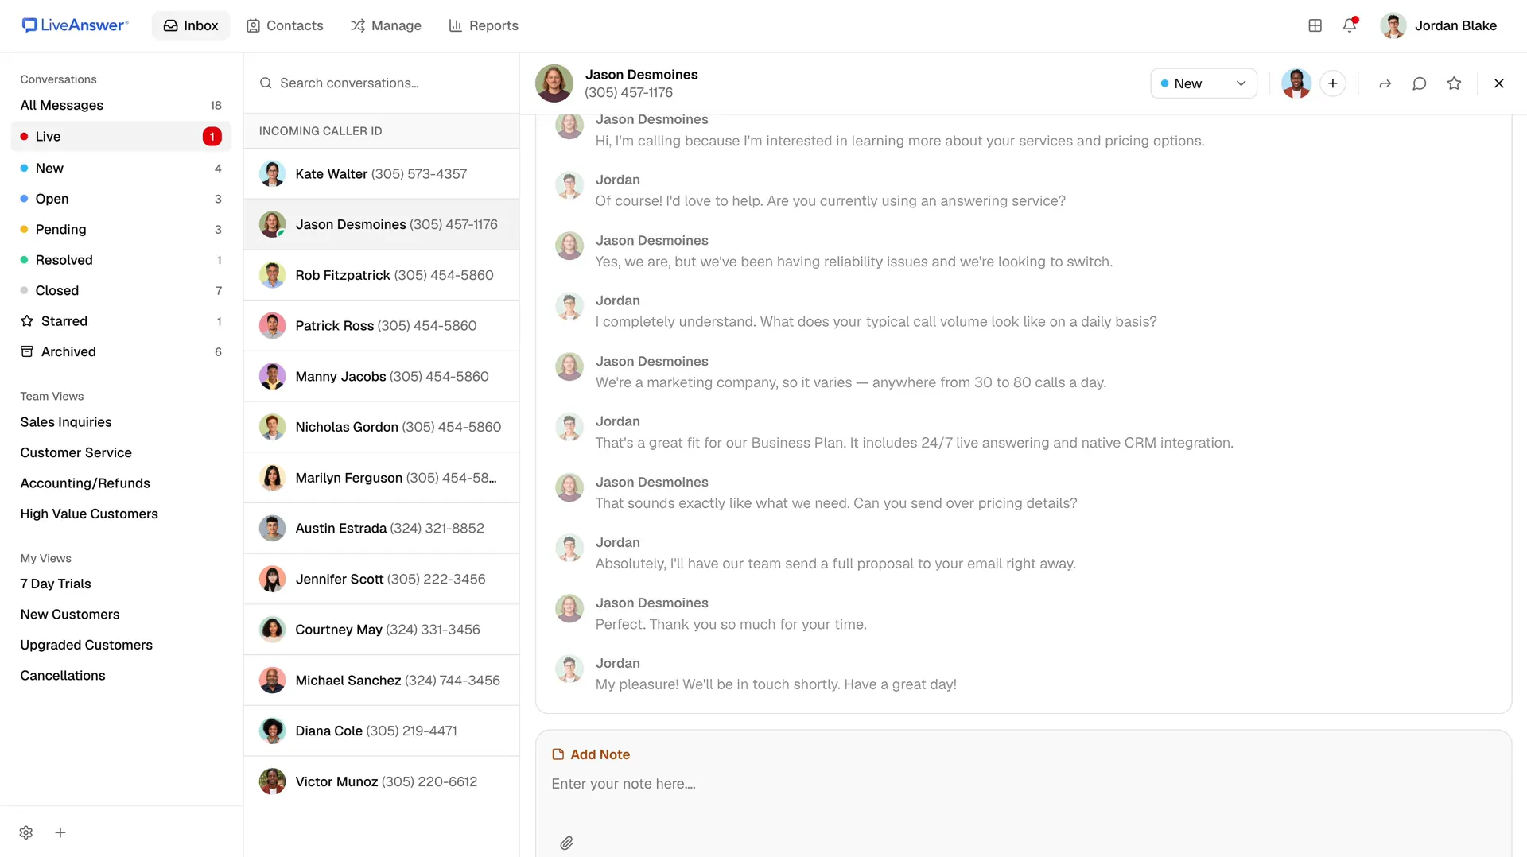This screenshot has width=1527, height=857.
Task: Select the Live conversations filter
Action: pos(121,137)
